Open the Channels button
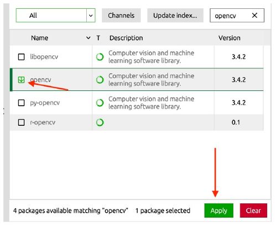The height and width of the screenshot is (225, 276). point(121,16)
